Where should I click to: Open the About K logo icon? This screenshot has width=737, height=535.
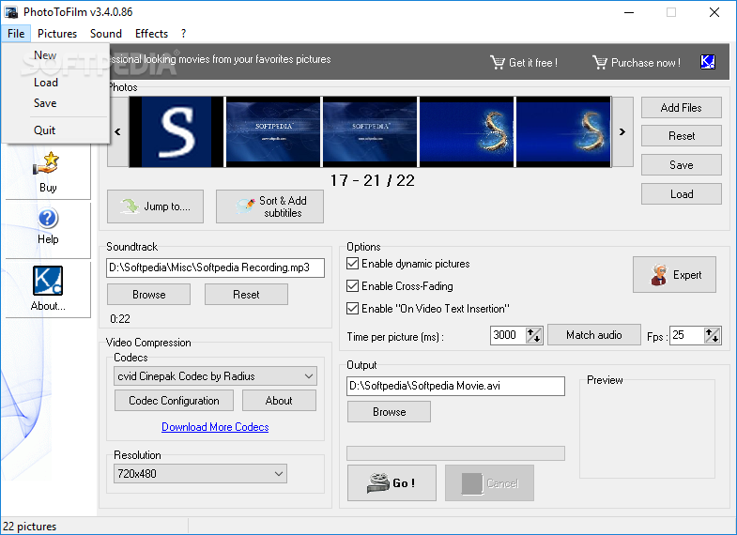pos(48,281)
